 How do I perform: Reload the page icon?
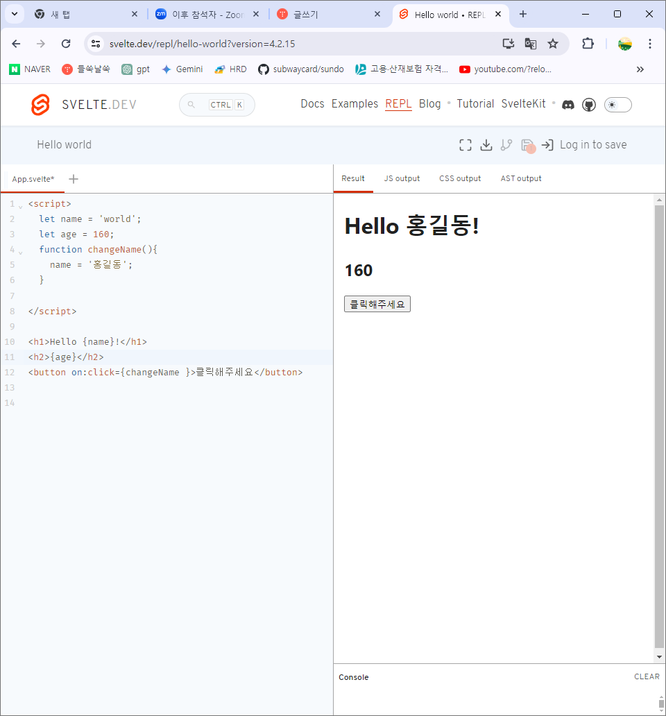[66, 44]
